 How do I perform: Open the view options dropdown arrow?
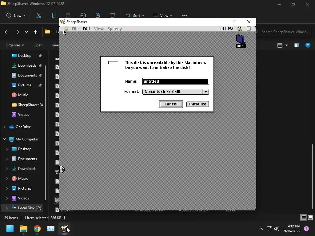[x=286, y=45]
